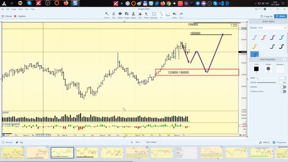Screen dimensions: 288x162
Task: Open the image dimensions dropdown
Action: tap(152, 142)
